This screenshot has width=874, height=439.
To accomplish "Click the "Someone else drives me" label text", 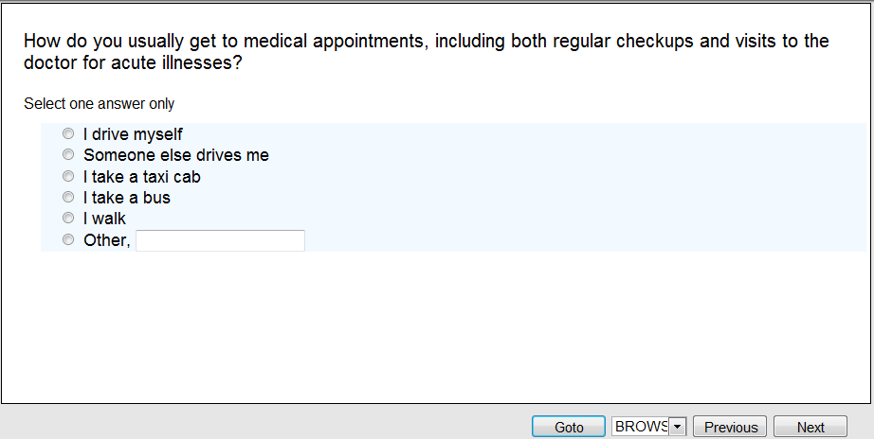I will tap(176, 155).
